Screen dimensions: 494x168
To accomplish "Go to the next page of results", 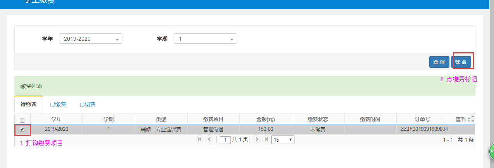I will coord(256,139).
